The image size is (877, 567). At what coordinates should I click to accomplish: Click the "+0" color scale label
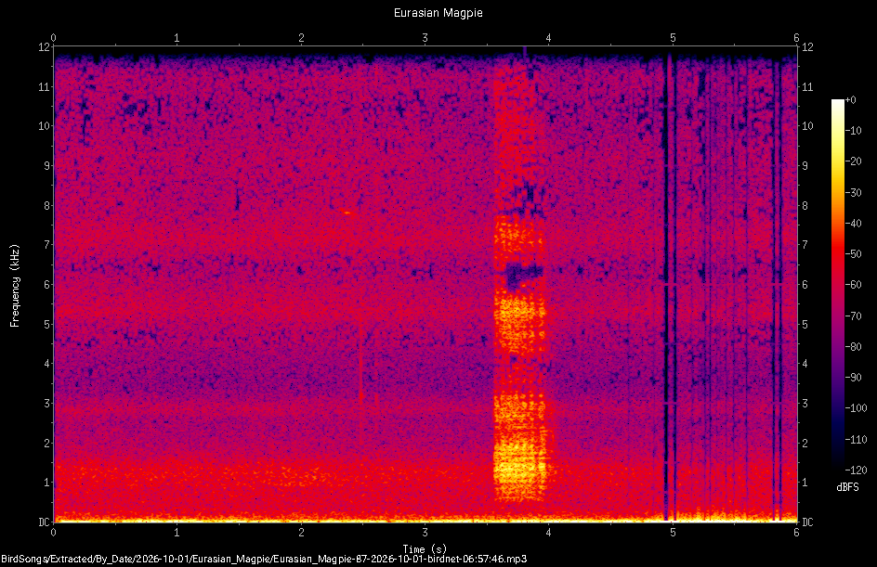tap(850, 100)
